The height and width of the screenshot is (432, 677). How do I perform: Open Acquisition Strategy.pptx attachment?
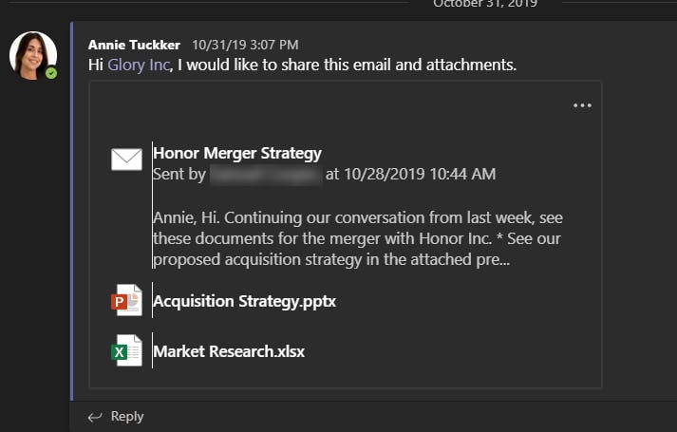coord(244,301)
